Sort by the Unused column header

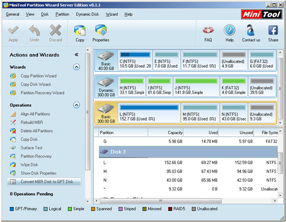[236, 133]
